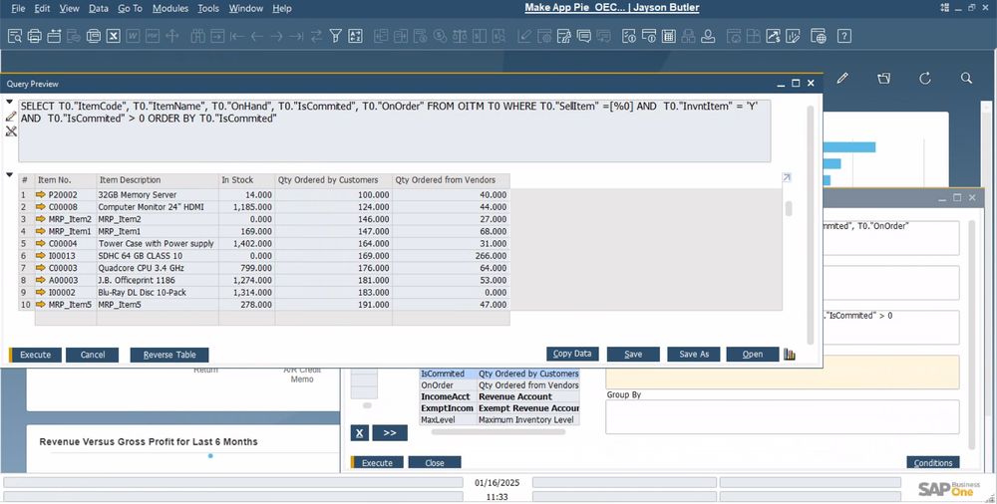Click the Copy Data button
Image resolution: width=997 pixels, height=504 pixels.
coord(572,354)
